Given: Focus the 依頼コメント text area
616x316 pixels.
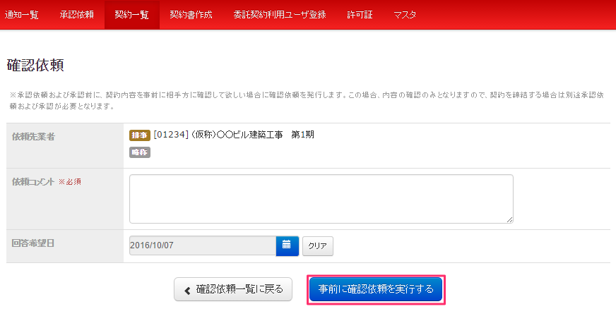Looking at the screenshot, I should pos(321,199).
